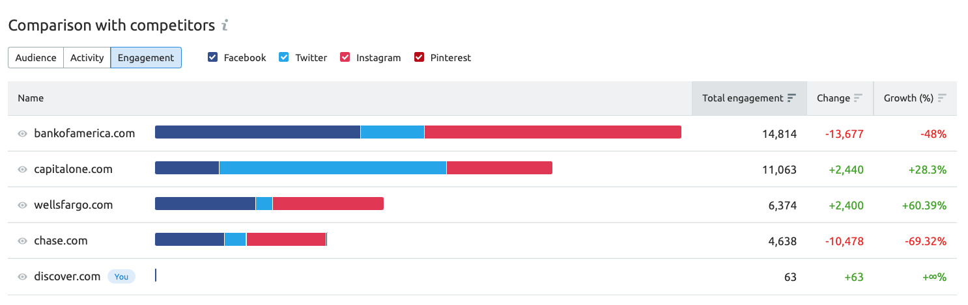Viewport: 968px width, 305px height.
Task: Click the eye icon next to chase.com
Action: tap(22, 241)
